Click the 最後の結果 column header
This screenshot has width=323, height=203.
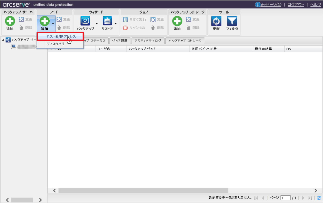click(x=269, y=49)
